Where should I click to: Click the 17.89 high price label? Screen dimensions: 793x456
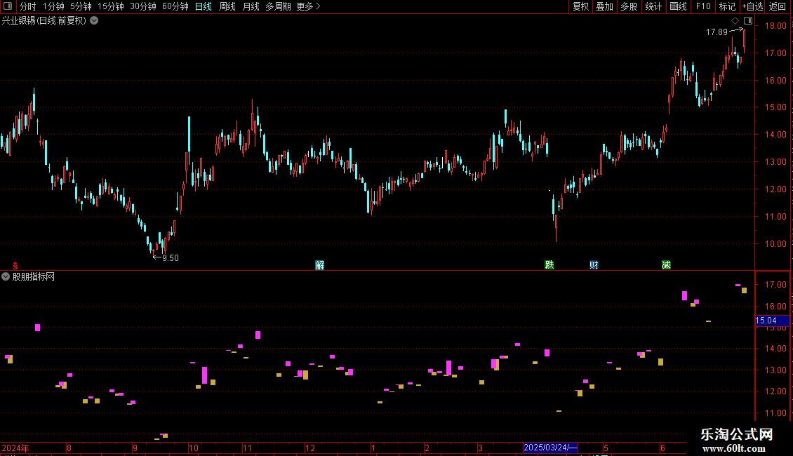click(x=717, y=32)
